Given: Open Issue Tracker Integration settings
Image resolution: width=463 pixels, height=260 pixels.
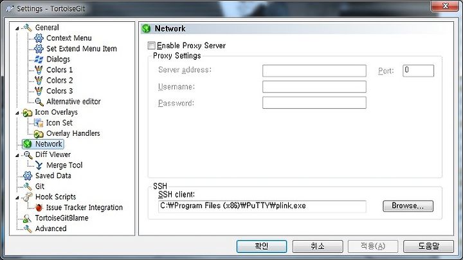Looking at the screenshot, I should [84, 207].
